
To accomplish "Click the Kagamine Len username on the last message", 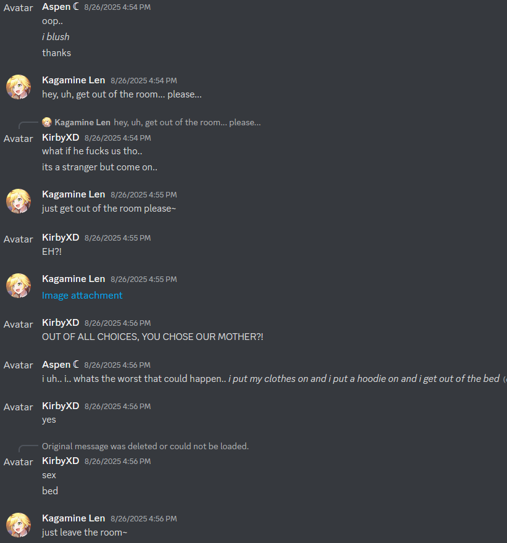I will [73, 518].
